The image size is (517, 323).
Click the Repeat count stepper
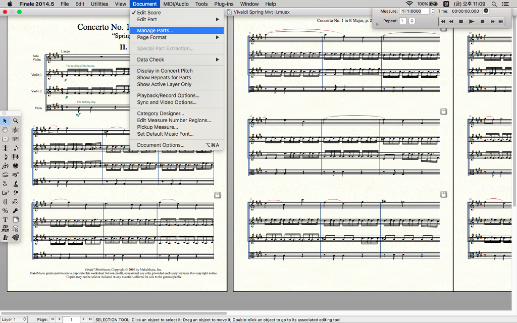pos(412,21)
